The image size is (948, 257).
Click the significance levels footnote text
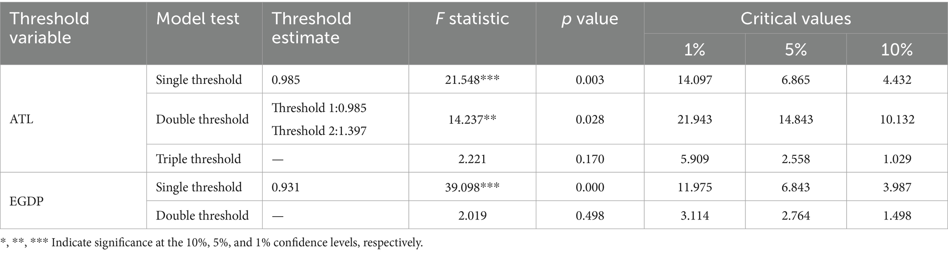(x=212, y=243)
